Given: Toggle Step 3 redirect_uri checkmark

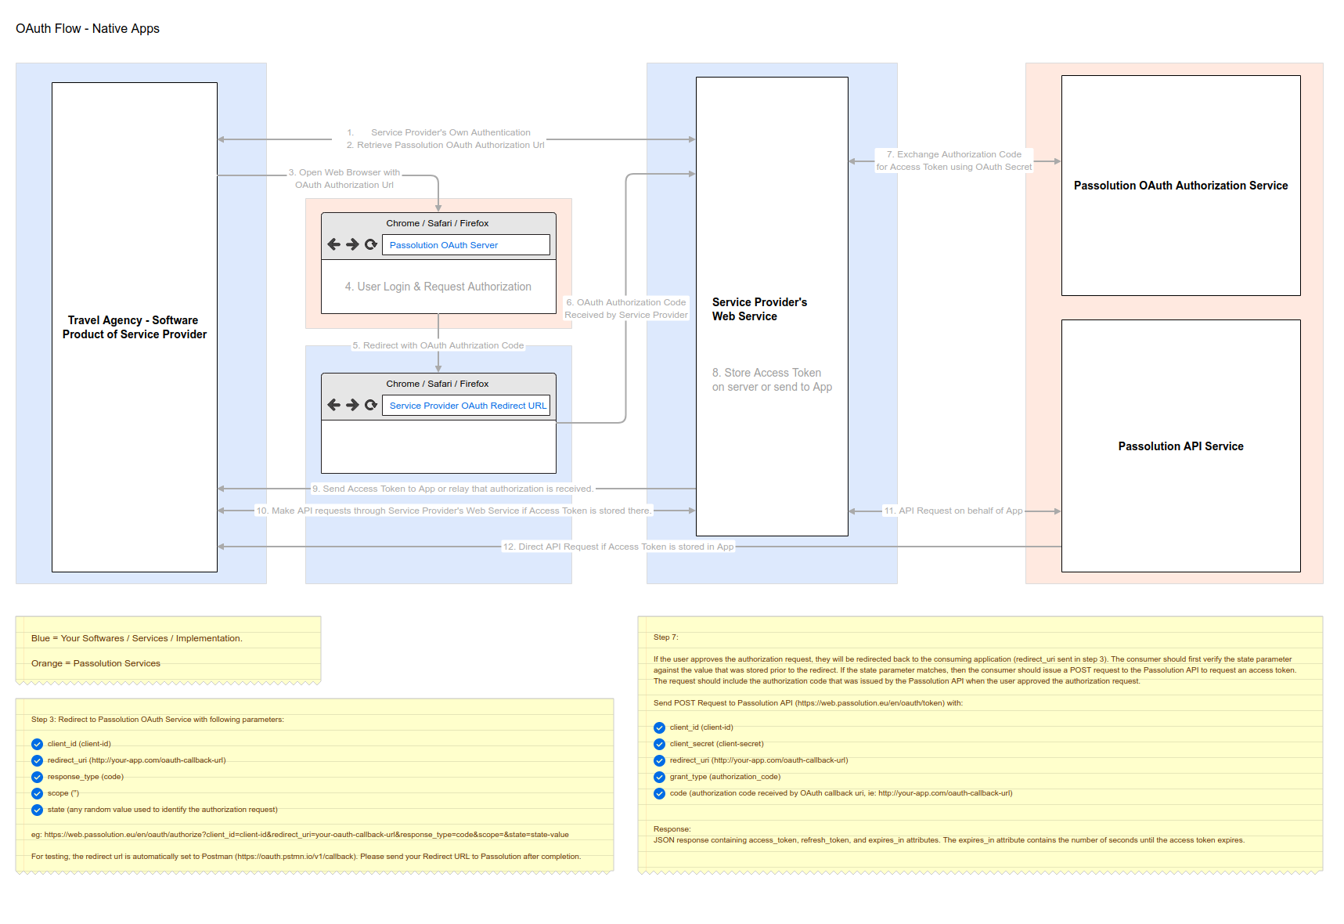Looking at the screenshot, I should point(37,760).
